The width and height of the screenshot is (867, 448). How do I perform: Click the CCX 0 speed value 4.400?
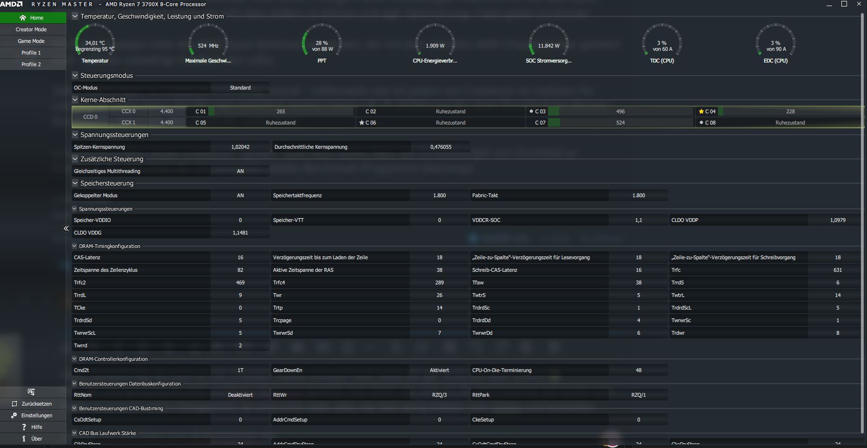click(x=167, y=111)
